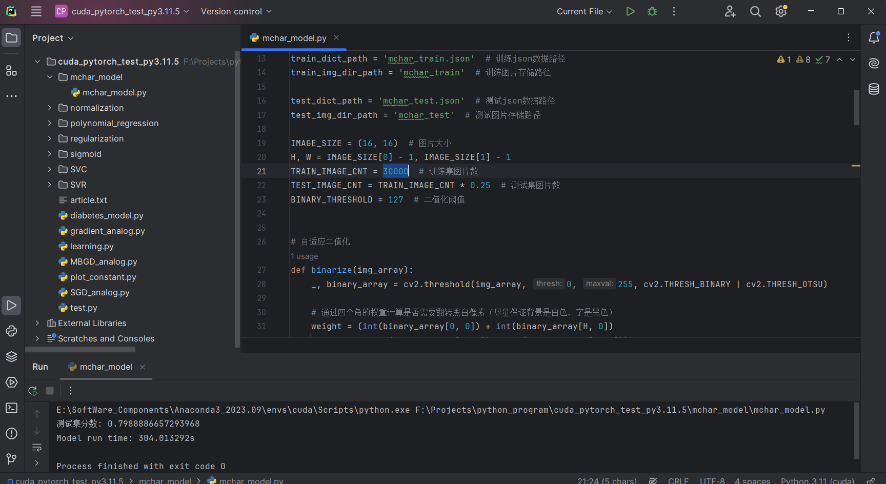This screenshot has height=484, width=886.
Task: Collapse cuda_pytorch_test_py3.11.5 root folder
Action: tap(37, 62)
